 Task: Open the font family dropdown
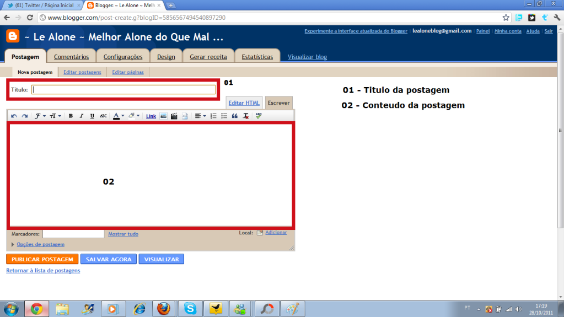40,116
